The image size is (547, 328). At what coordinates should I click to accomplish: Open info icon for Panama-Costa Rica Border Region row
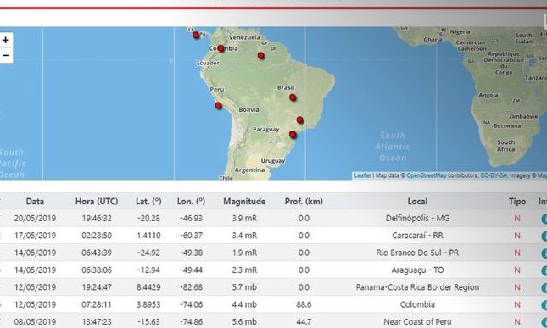tap(544, 287)
